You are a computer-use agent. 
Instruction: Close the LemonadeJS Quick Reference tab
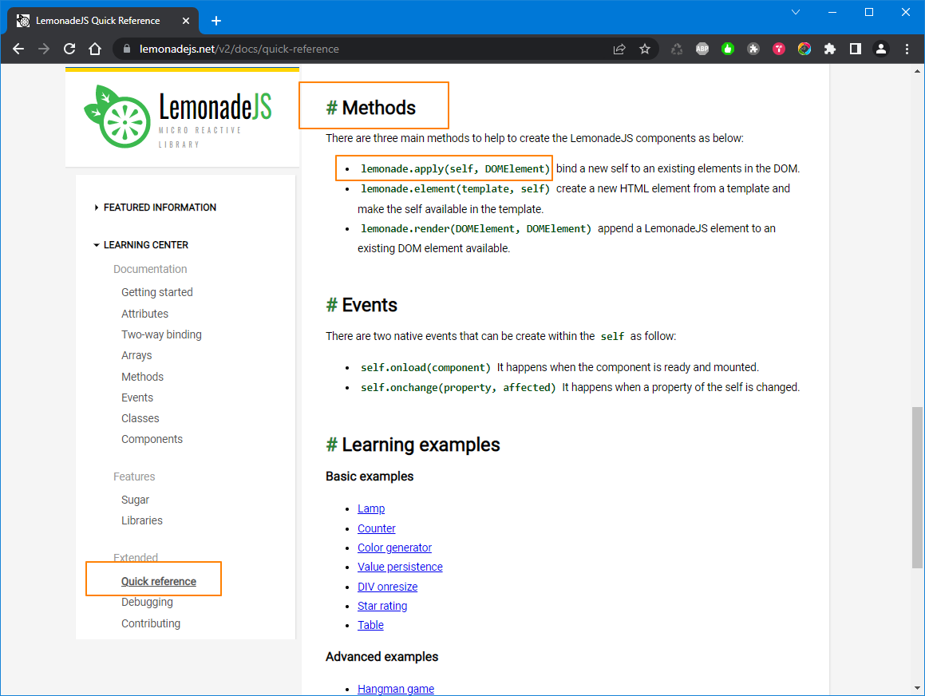point(186,21)
